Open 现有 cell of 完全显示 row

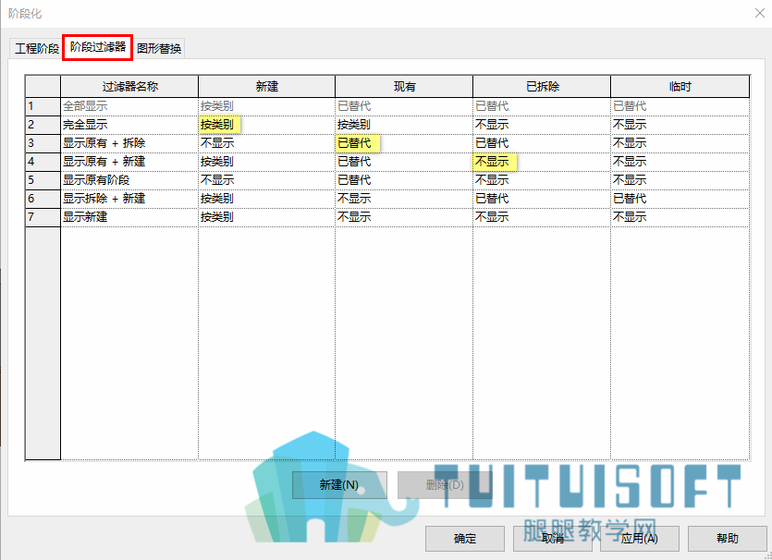[x=404, y=125]
